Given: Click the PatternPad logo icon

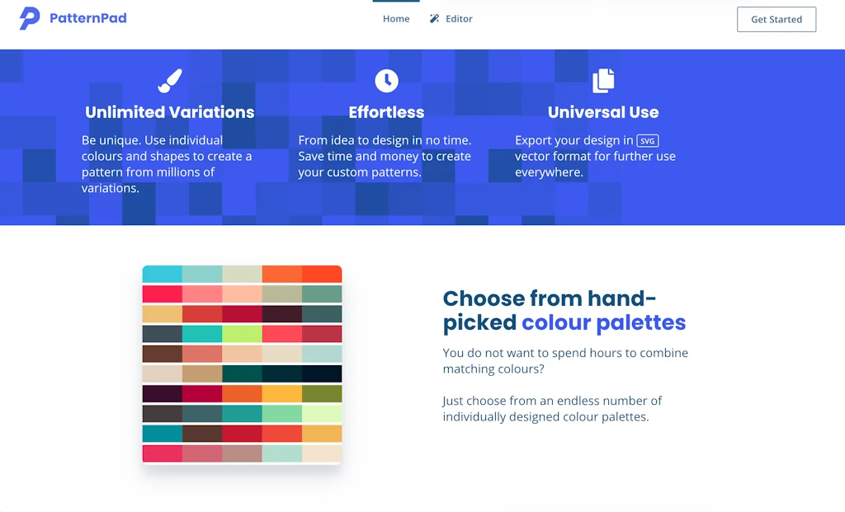Looking at the screenshot, I should [x=29, y=18].
